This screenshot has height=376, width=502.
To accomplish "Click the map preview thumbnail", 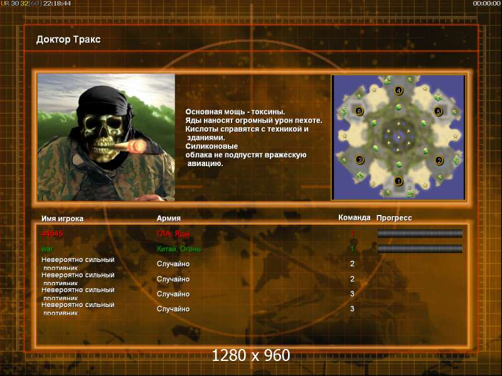I will click(x=398, y=137).
